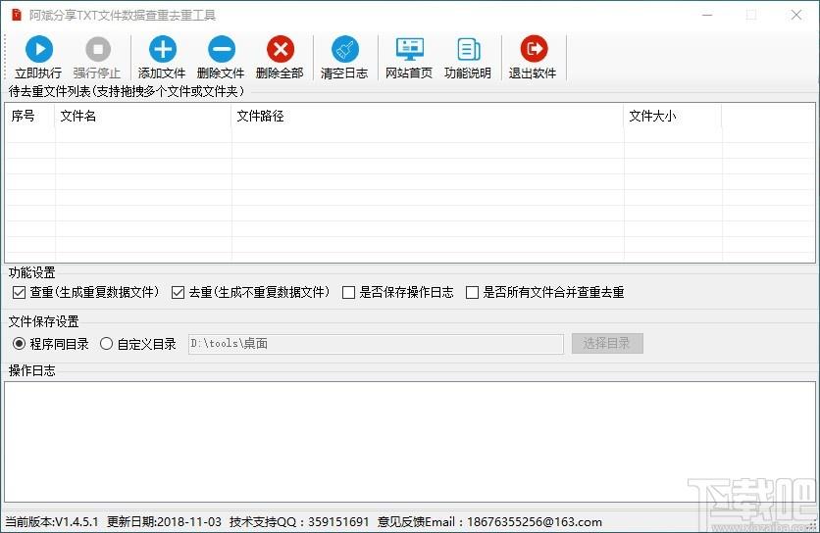Image resolution: width=820 pixels, height=533 pixels.
Task: Click the 文件名 column header
Action: 143,116
